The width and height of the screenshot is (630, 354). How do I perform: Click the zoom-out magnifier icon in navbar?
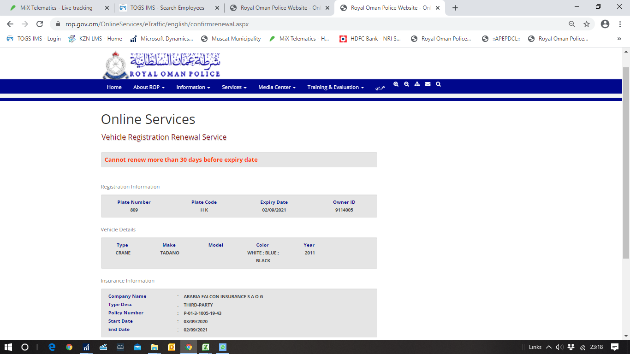[x=406, y=84]
